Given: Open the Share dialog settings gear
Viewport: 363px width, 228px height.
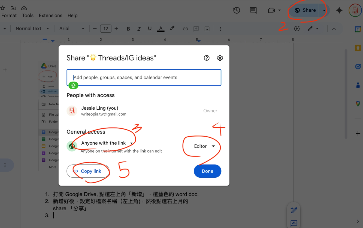Looking at the screenshot, I should tap(220, 58).
